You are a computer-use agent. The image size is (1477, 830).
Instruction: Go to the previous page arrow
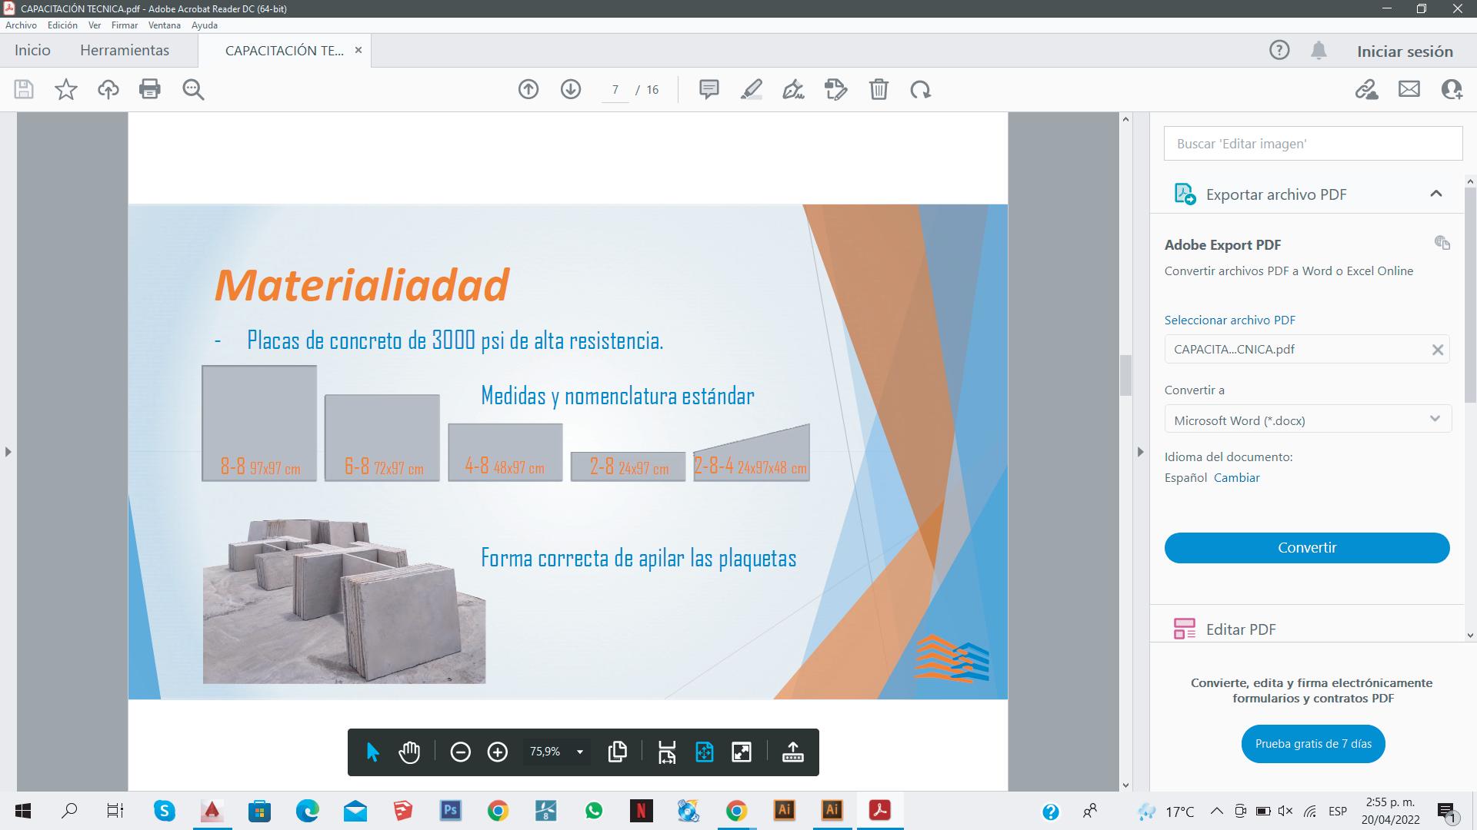tap(528, 89)
